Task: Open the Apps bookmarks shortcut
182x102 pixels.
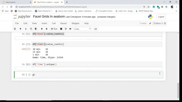Action: coord(5,11)
